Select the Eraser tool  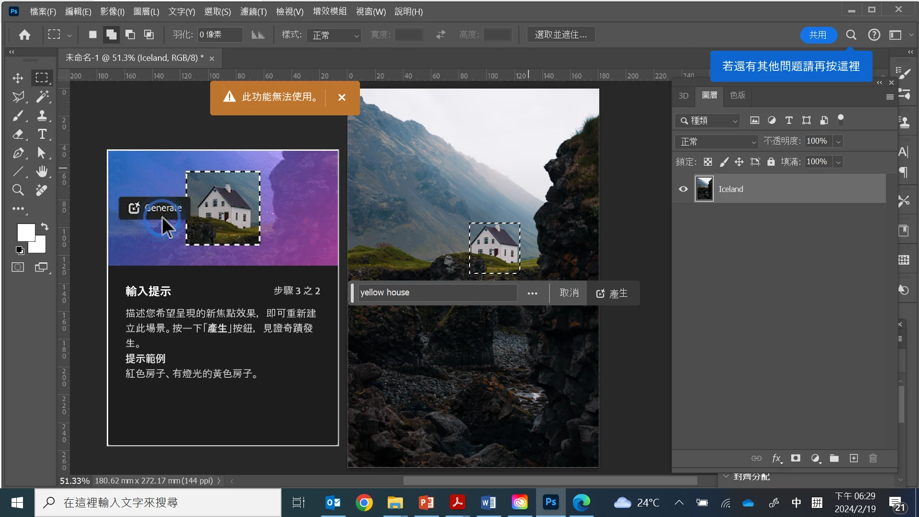coord(18,135)
